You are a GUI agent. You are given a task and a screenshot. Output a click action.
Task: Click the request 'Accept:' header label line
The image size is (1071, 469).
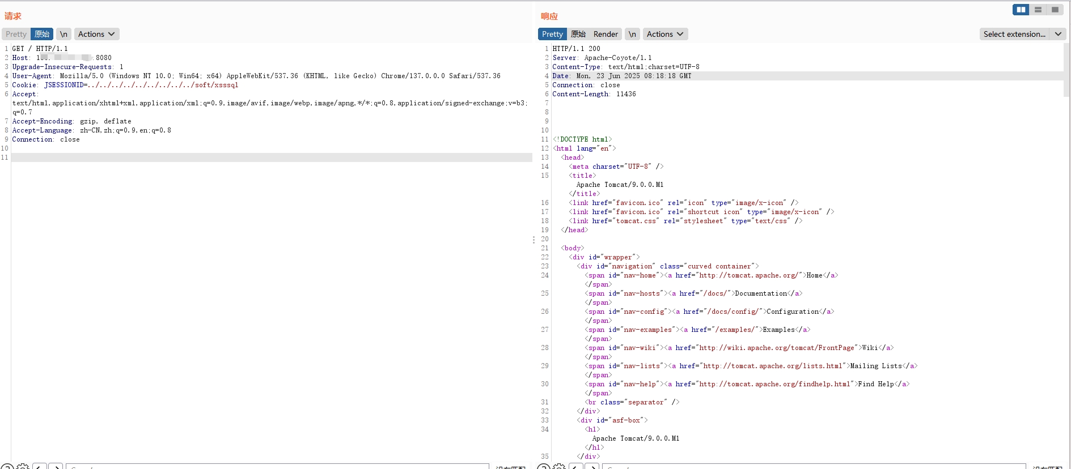click(x=26, y=94)
